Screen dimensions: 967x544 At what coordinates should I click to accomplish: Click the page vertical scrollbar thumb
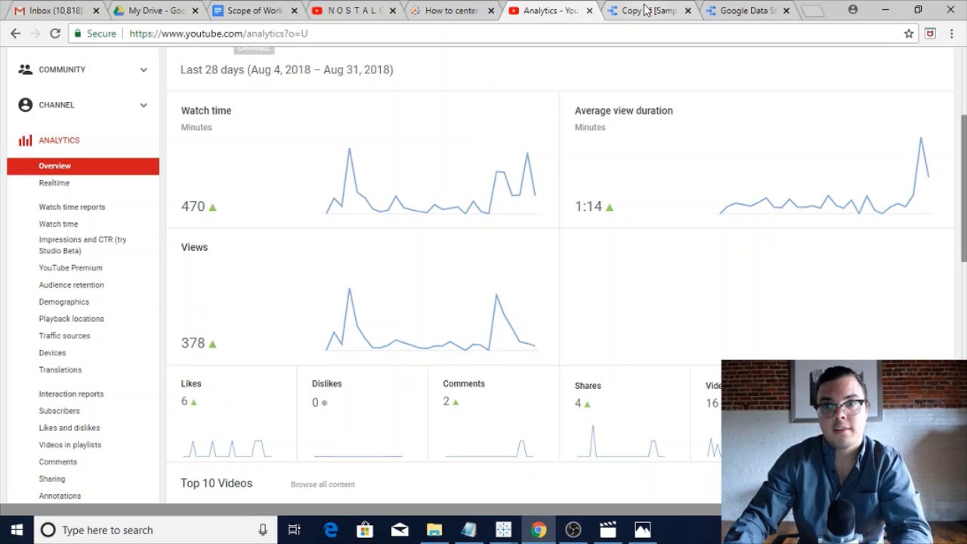pos(962,189)
